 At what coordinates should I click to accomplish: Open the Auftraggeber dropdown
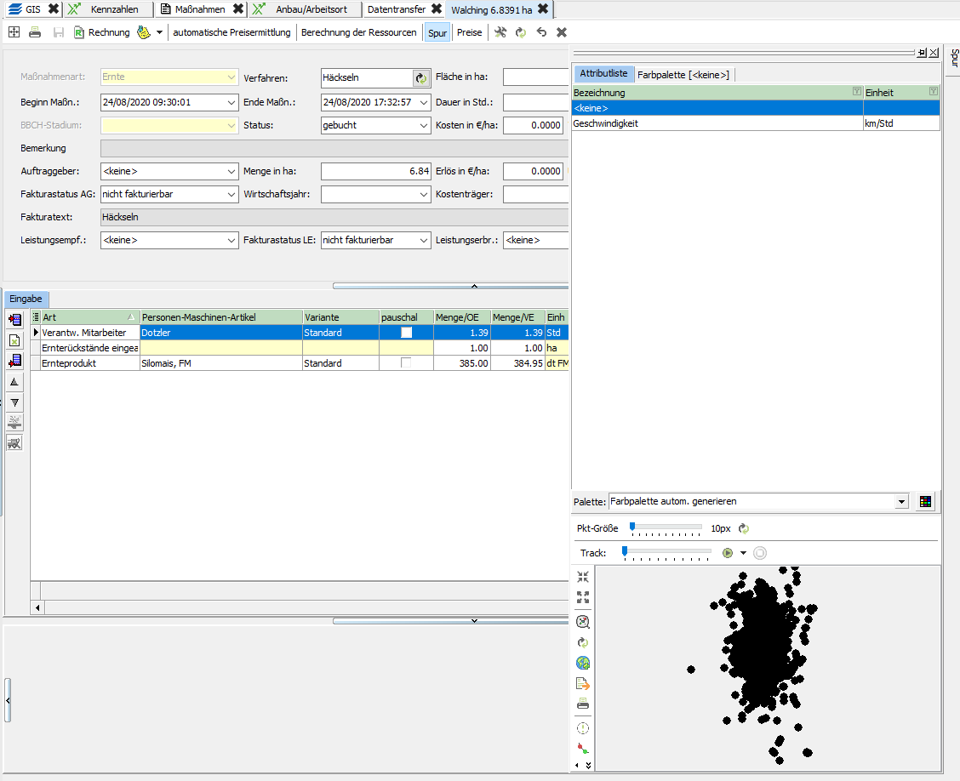click(169, 171)
